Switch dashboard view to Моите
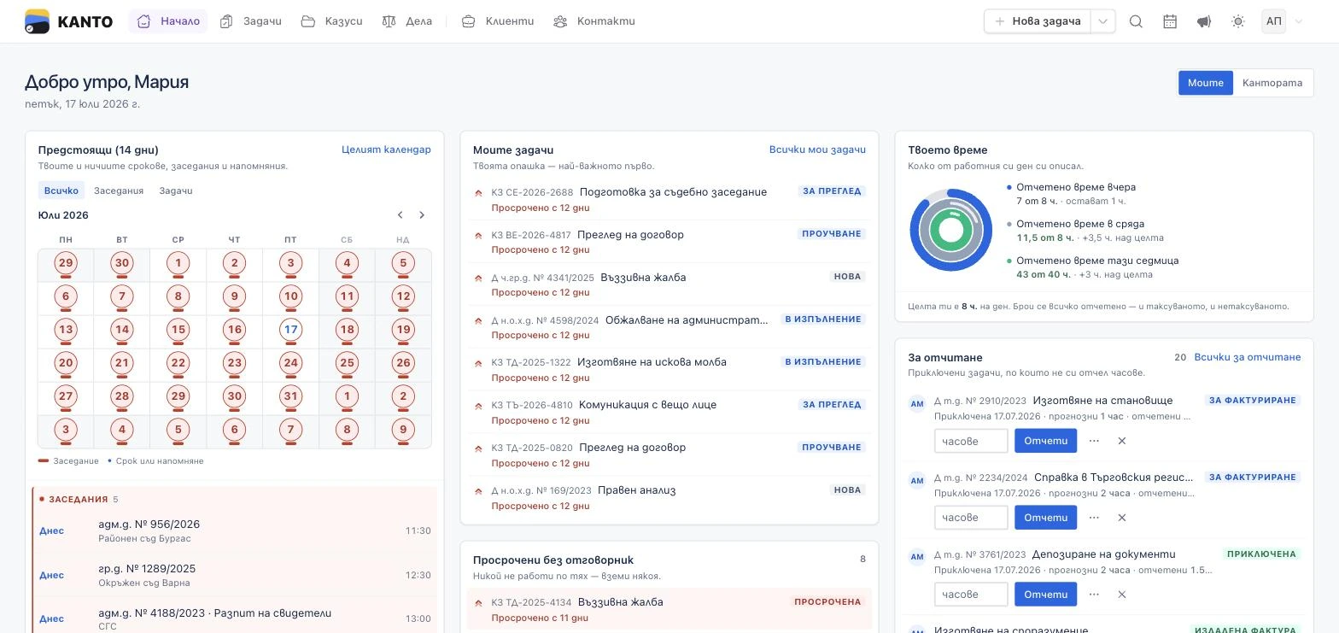This screenshot has width=1339, height=633. click(1206, 83)
